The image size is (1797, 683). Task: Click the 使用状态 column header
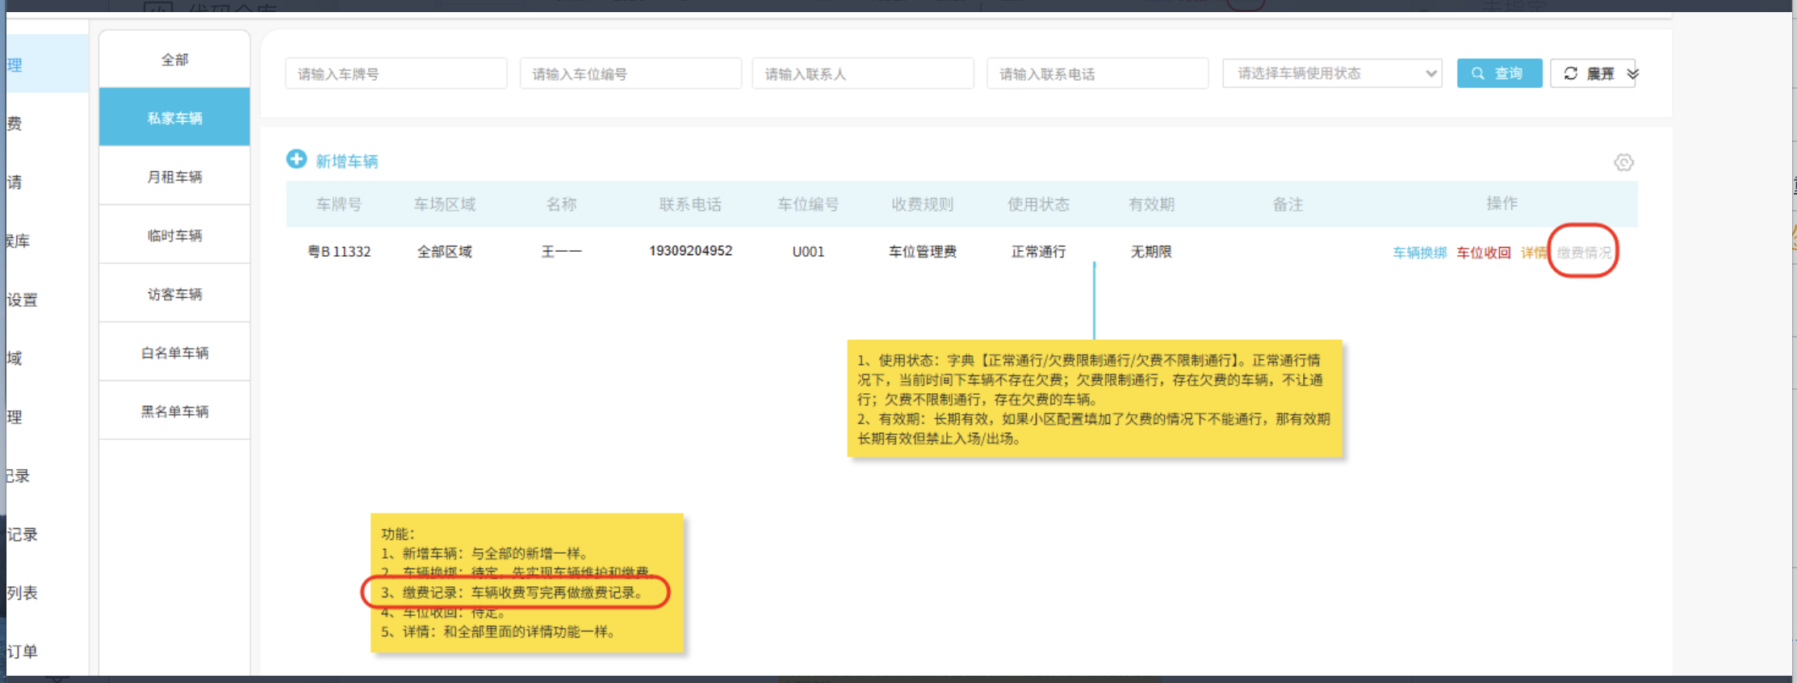click(1038, 204)
